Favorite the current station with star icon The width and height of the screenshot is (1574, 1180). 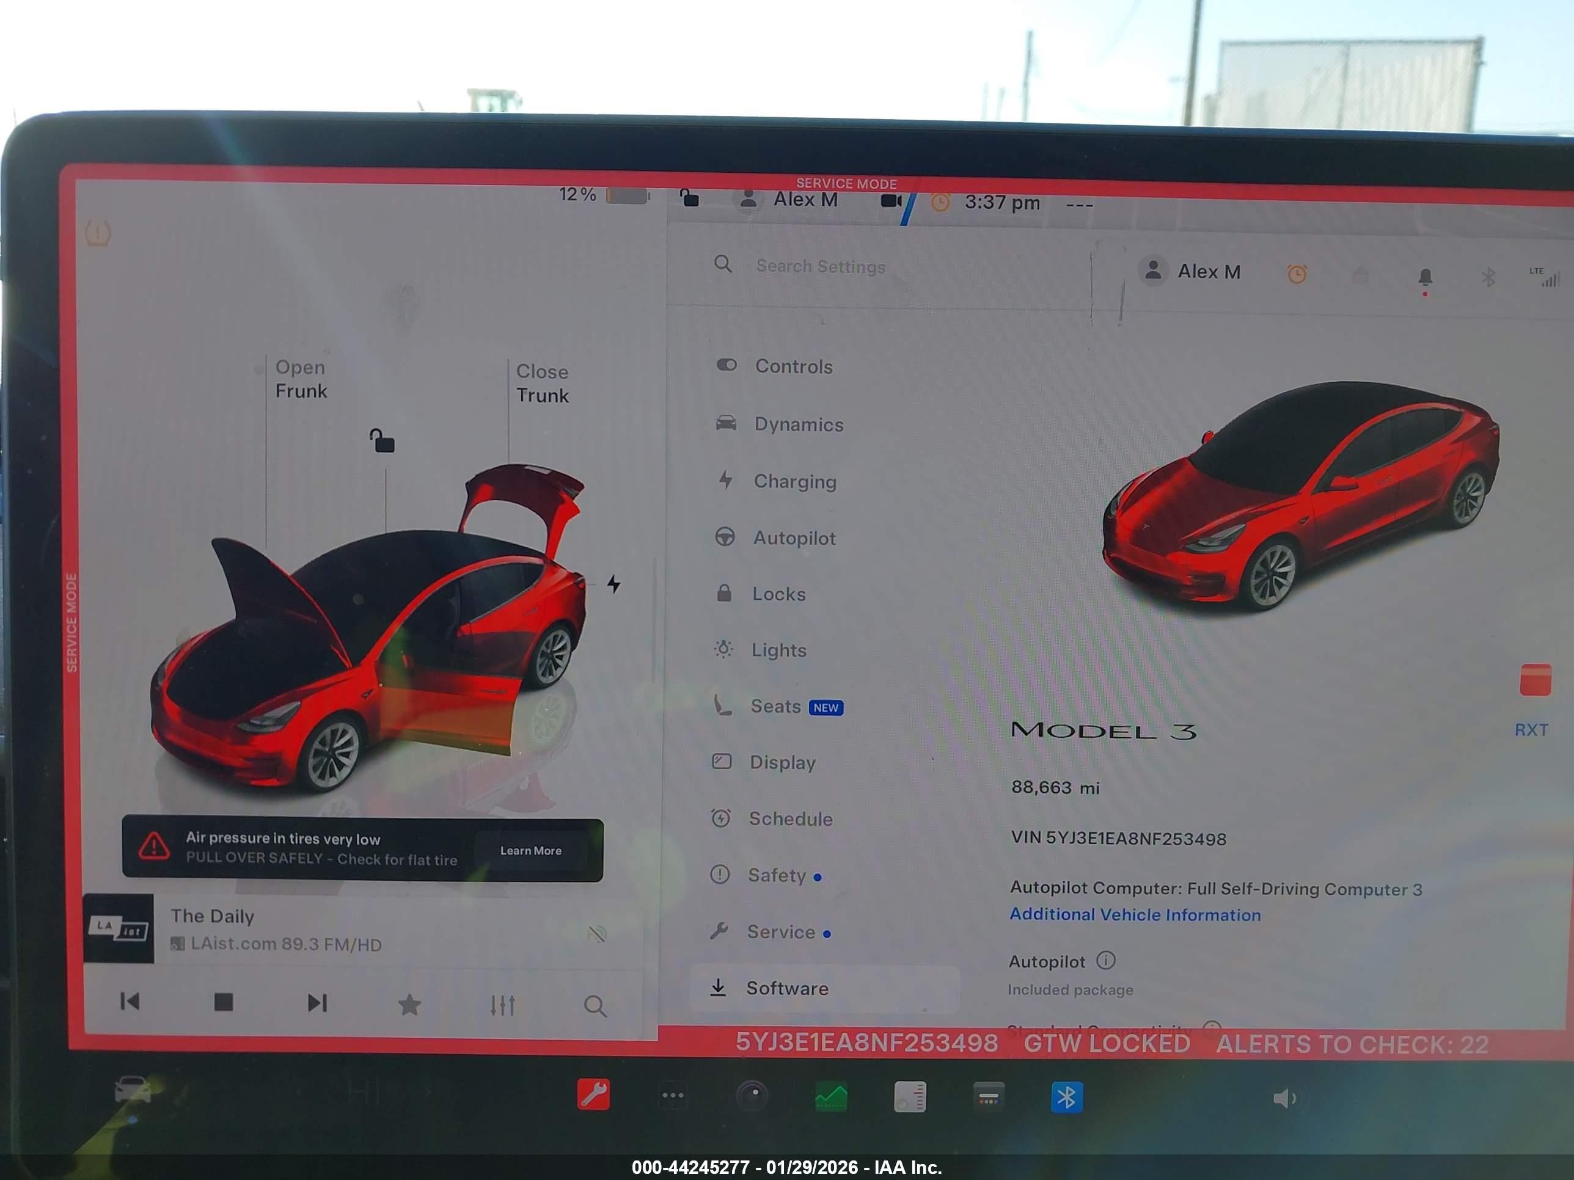409,1004
